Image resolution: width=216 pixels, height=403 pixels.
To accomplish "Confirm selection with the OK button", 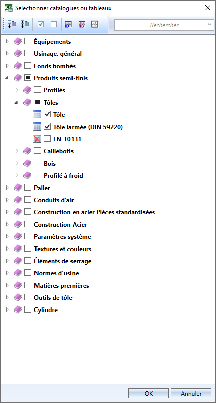I will click(x=149, y=393).
